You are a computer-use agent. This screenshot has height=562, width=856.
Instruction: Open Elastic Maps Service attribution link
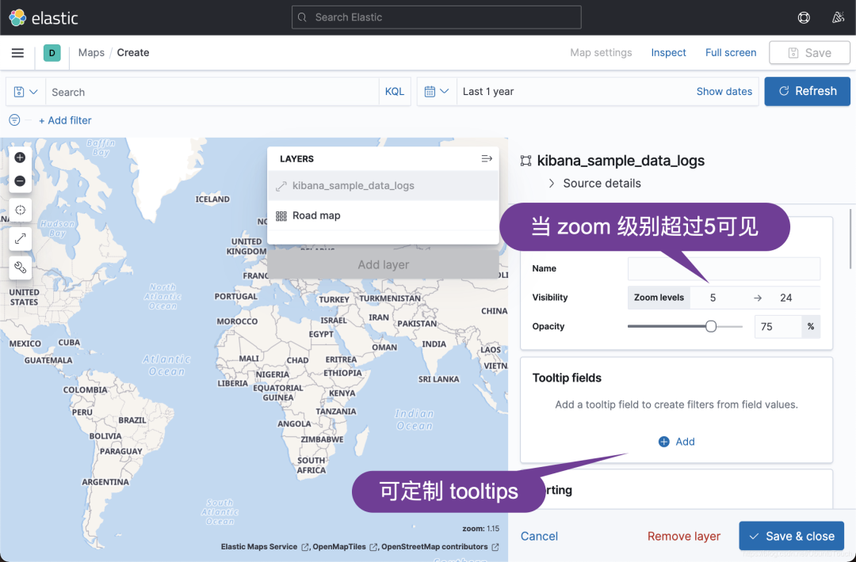coord(265,547)
